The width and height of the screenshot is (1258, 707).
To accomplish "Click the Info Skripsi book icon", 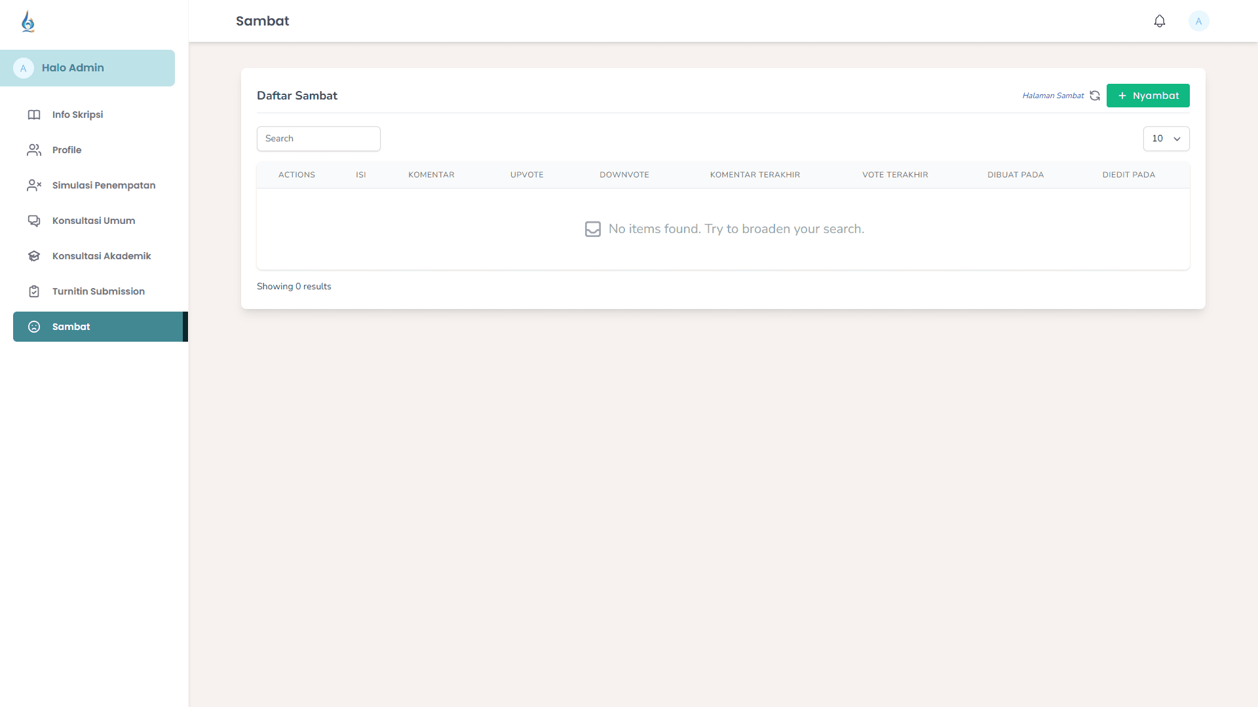I will click(34, 115).
